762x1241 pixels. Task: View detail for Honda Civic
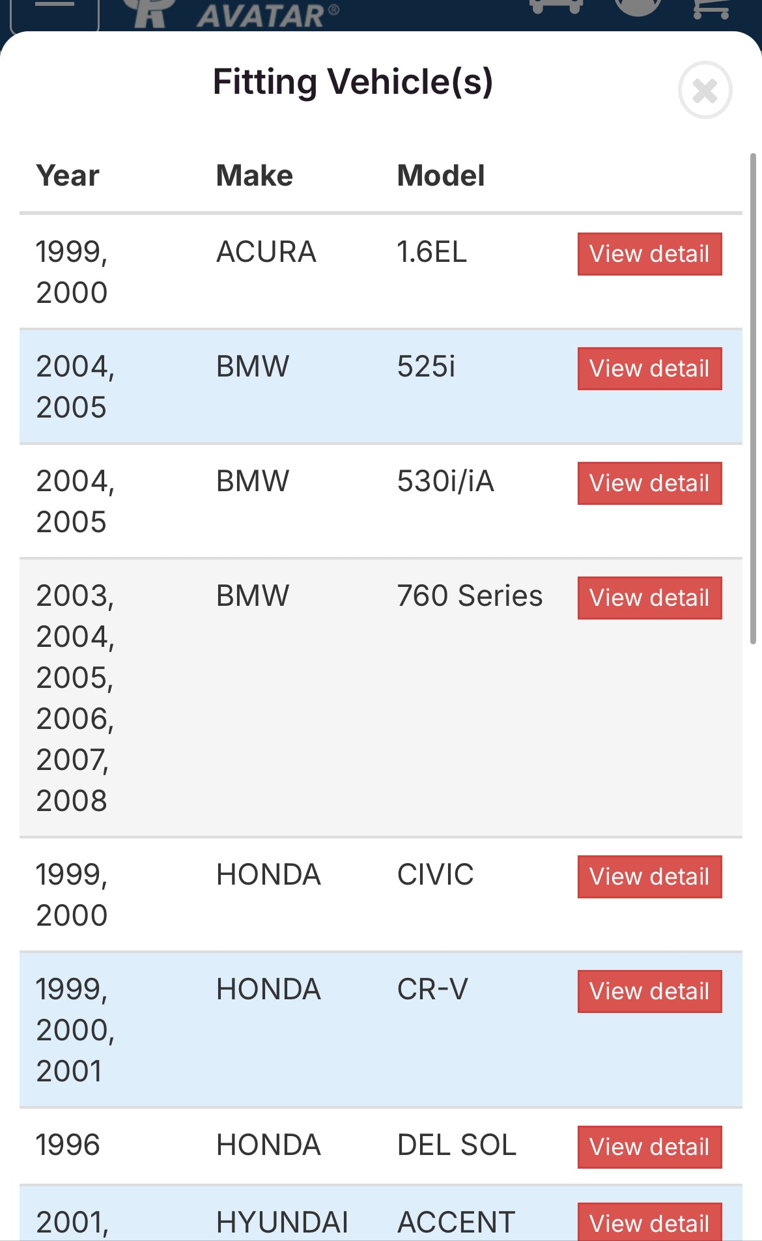[x=649, y=877]
